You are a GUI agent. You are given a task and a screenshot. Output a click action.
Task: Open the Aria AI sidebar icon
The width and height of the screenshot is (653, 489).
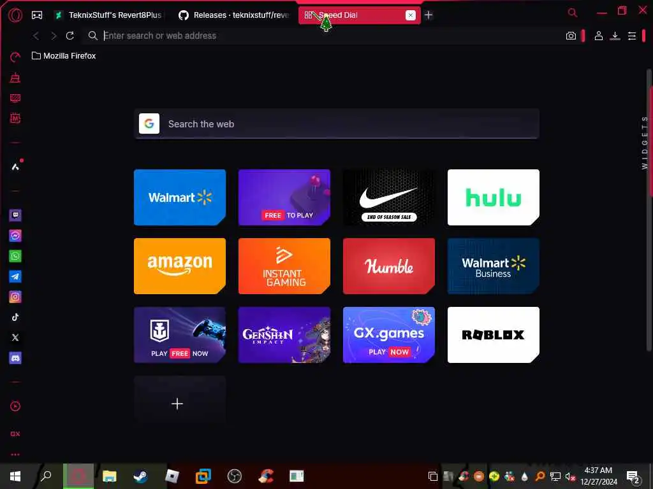[15, 166]
